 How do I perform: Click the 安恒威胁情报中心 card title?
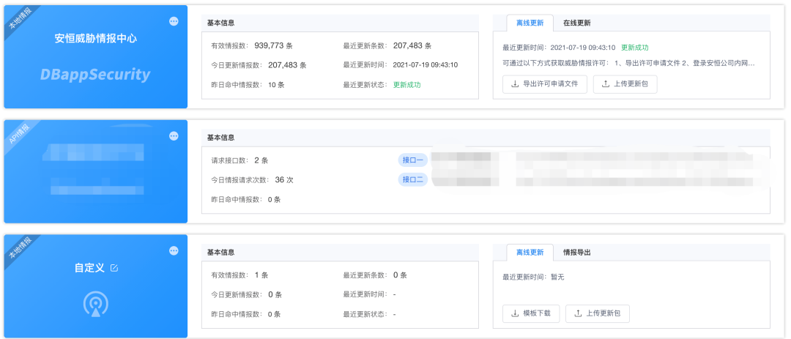pyautogui.click(x=95, y=38)
